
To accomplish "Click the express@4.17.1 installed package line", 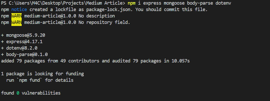I will (22, 42).
